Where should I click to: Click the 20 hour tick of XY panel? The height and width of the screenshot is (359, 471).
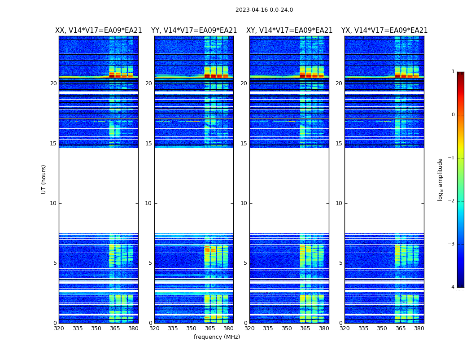[244, 83]
